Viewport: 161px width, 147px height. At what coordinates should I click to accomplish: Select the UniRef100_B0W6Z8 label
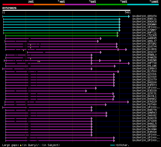144,57
